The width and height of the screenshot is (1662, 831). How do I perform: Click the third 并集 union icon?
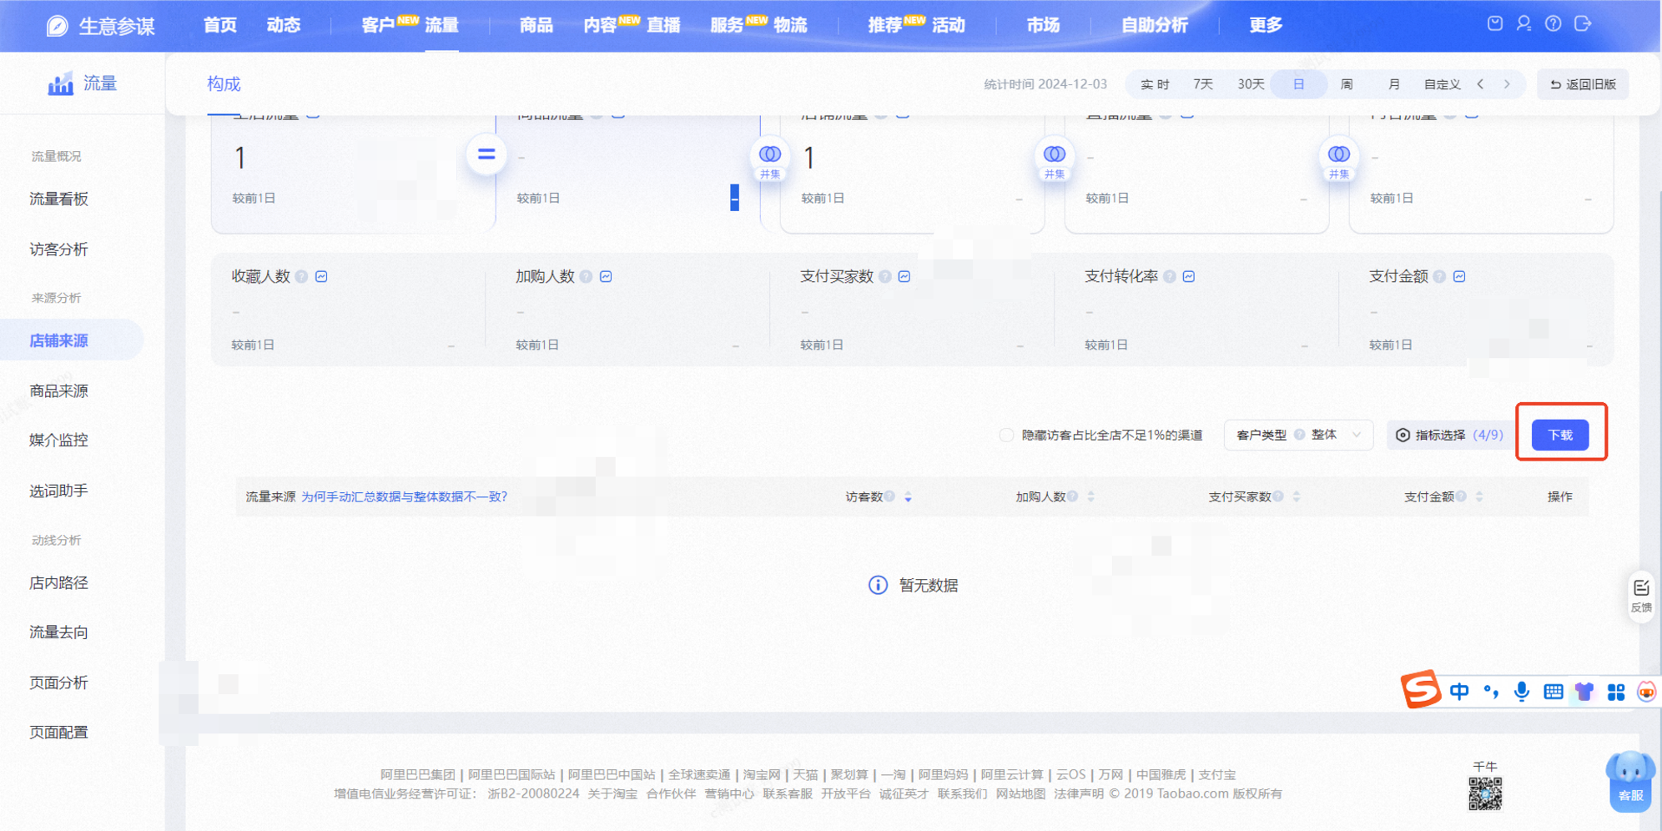point(1338,159)
